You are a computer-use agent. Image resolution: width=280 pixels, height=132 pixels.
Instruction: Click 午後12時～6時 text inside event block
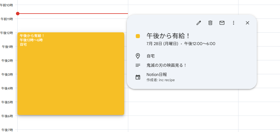[x=31, y=40]
